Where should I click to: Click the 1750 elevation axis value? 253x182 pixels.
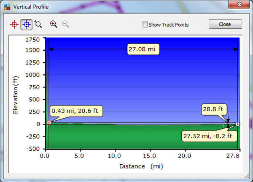(x=32, y=40)
